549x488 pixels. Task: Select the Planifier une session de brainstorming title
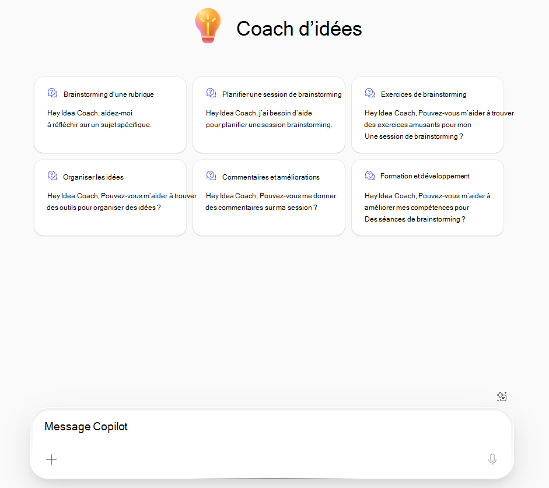coord(282,94)
